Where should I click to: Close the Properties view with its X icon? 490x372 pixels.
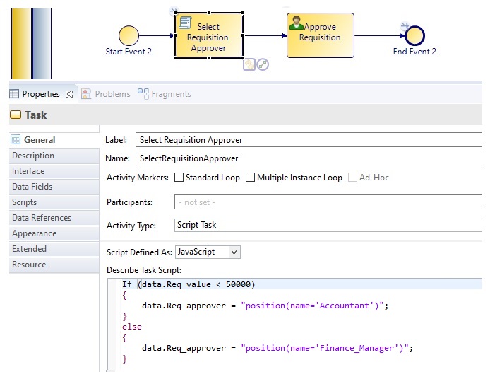pyautogui.click(x=69, y=94)
